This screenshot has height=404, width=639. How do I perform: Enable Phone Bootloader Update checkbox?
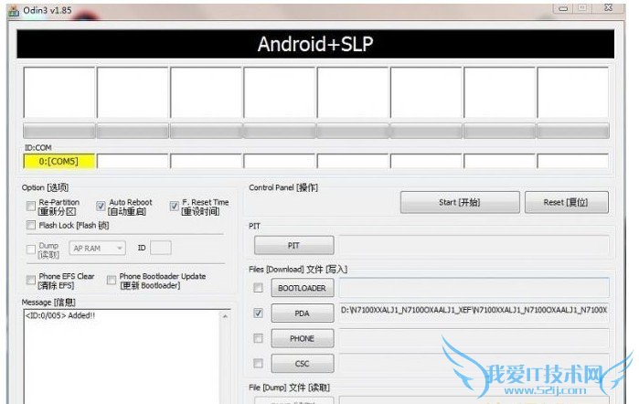click(x=112, y=280)
